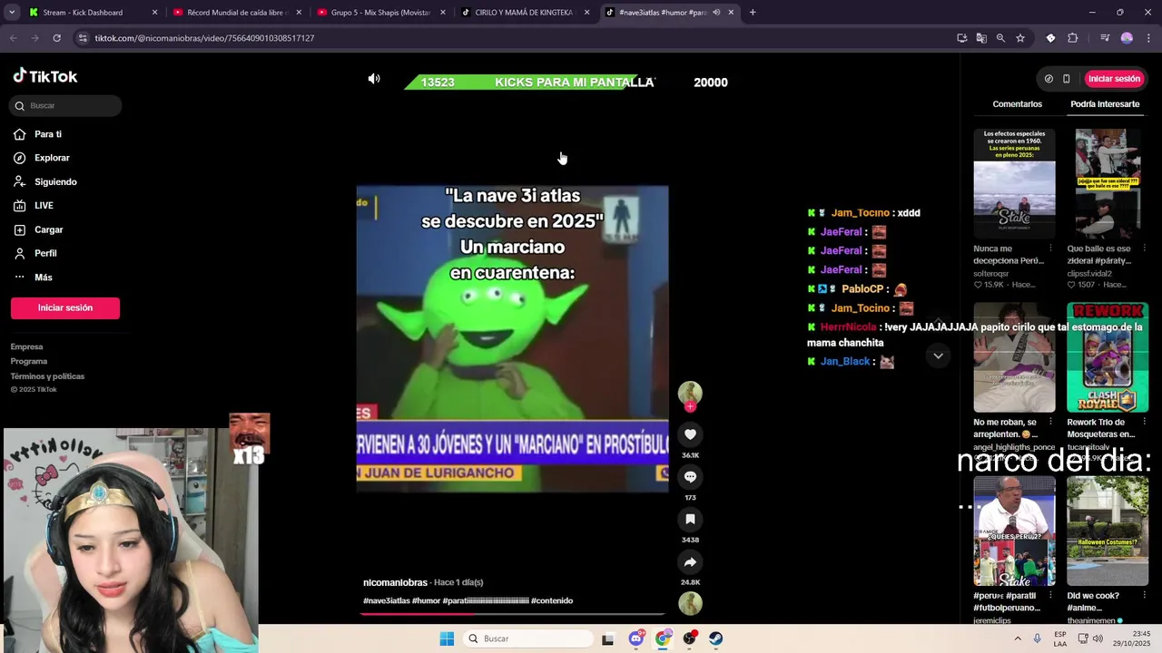Open a new browser tab with plus
Screen dimensions: 1162x653
click(x=753, y=13)
